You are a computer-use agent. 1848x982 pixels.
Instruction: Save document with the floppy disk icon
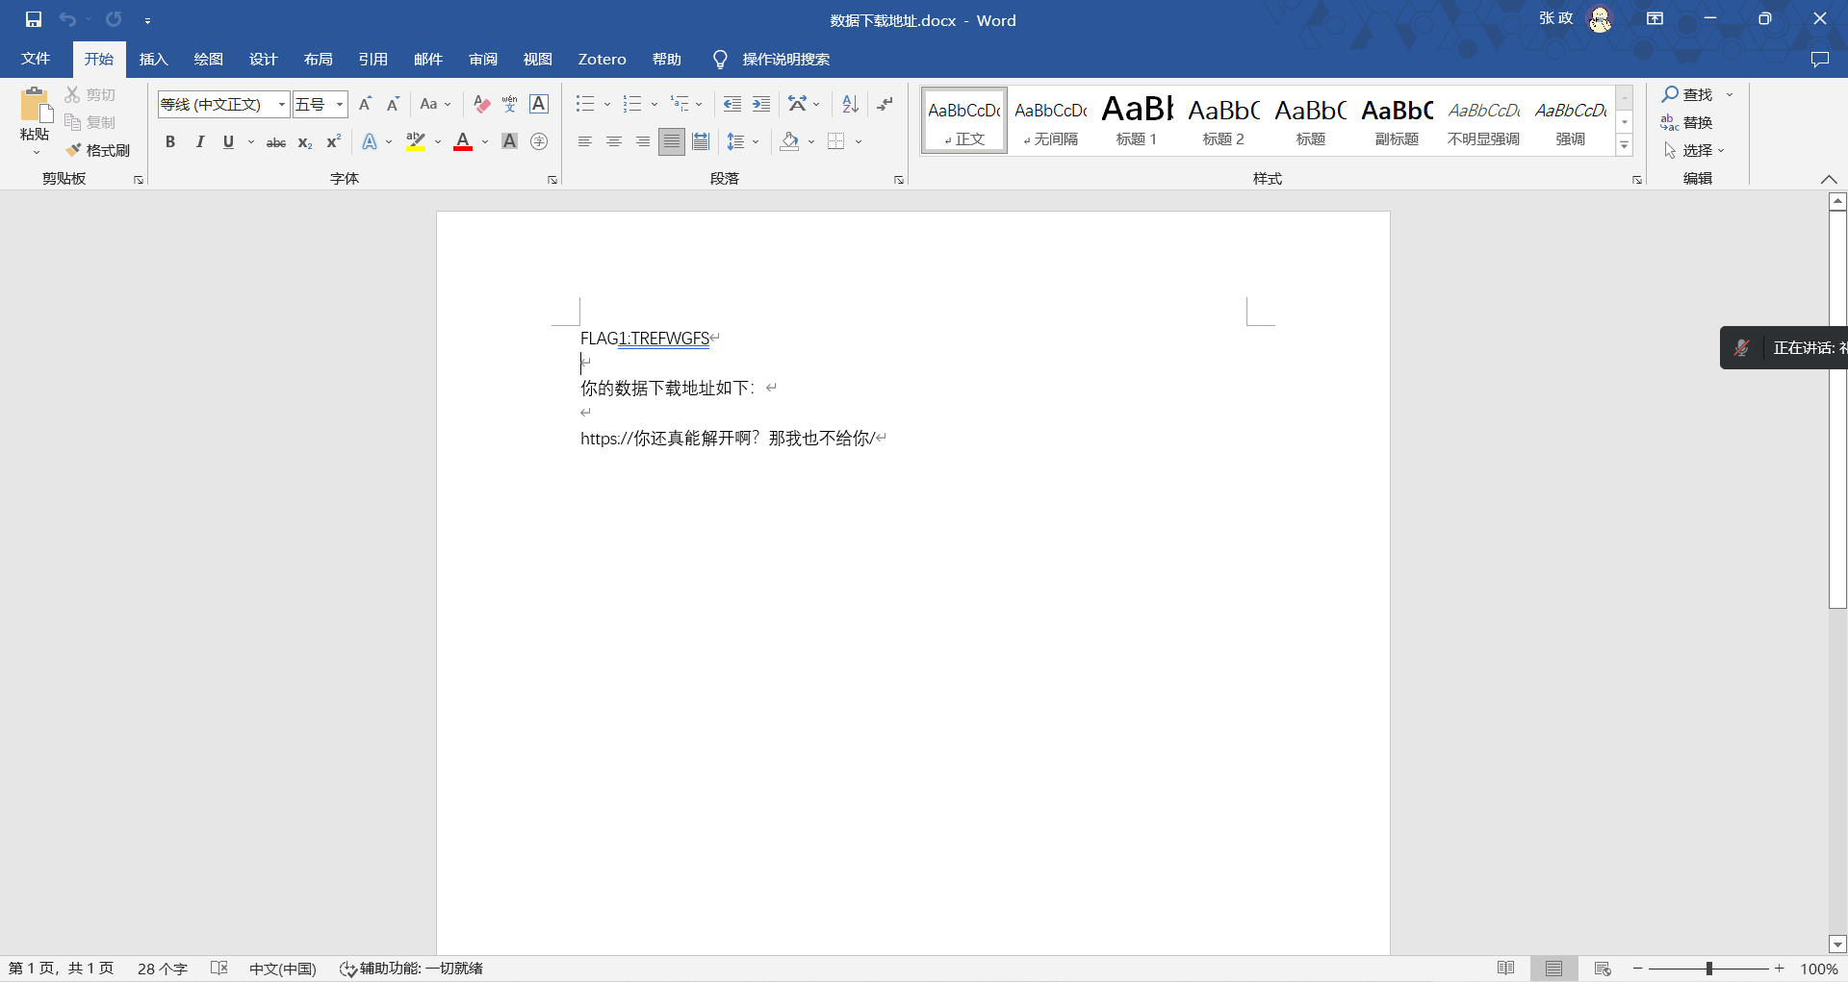[34, 19]
